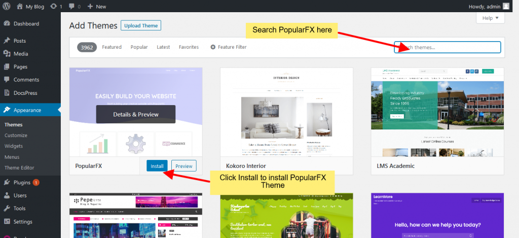Click the Feature Filter gear icon
Viewport: 519px width, 238px height.
tap(213, 47)
